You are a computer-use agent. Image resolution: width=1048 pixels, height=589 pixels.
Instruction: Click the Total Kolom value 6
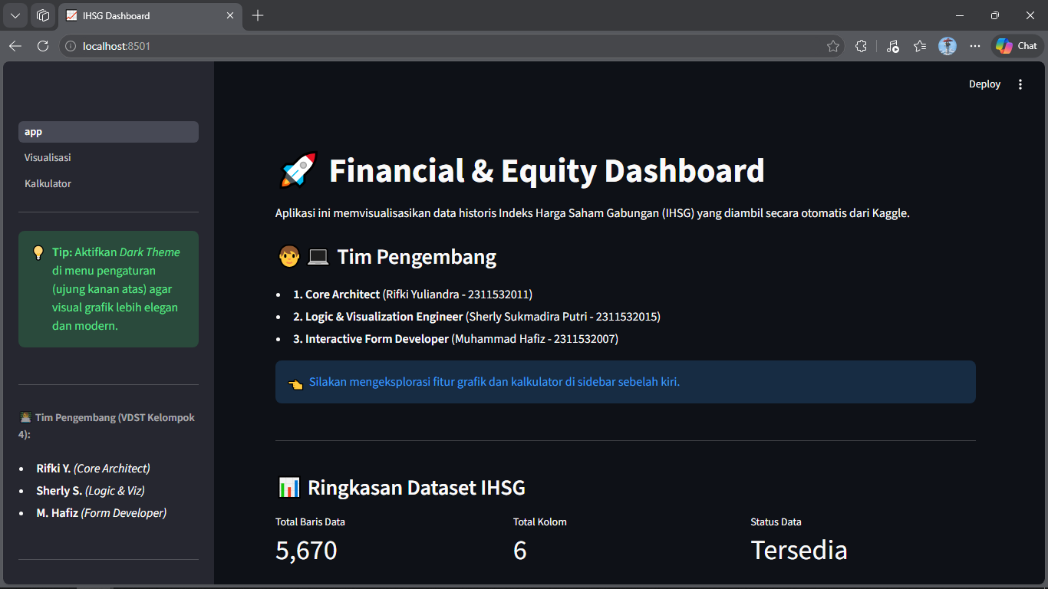pos(520,550)
